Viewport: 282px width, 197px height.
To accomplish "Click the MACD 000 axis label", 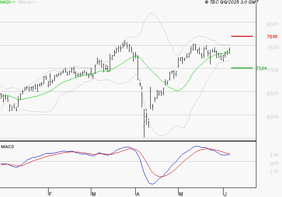I will tap(274, 163).
